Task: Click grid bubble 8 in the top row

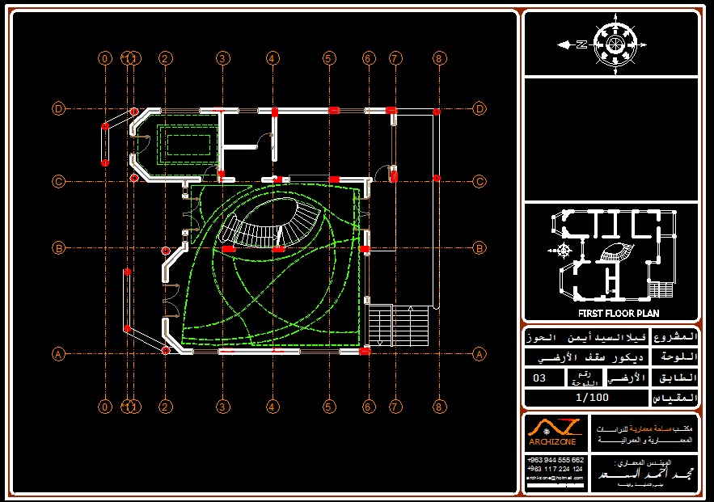Action: tap(438, 58)
